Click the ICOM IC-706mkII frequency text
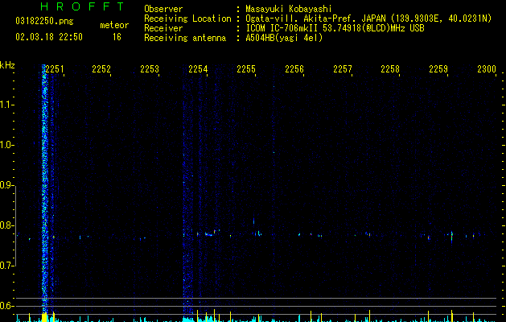 pos(335,28)
